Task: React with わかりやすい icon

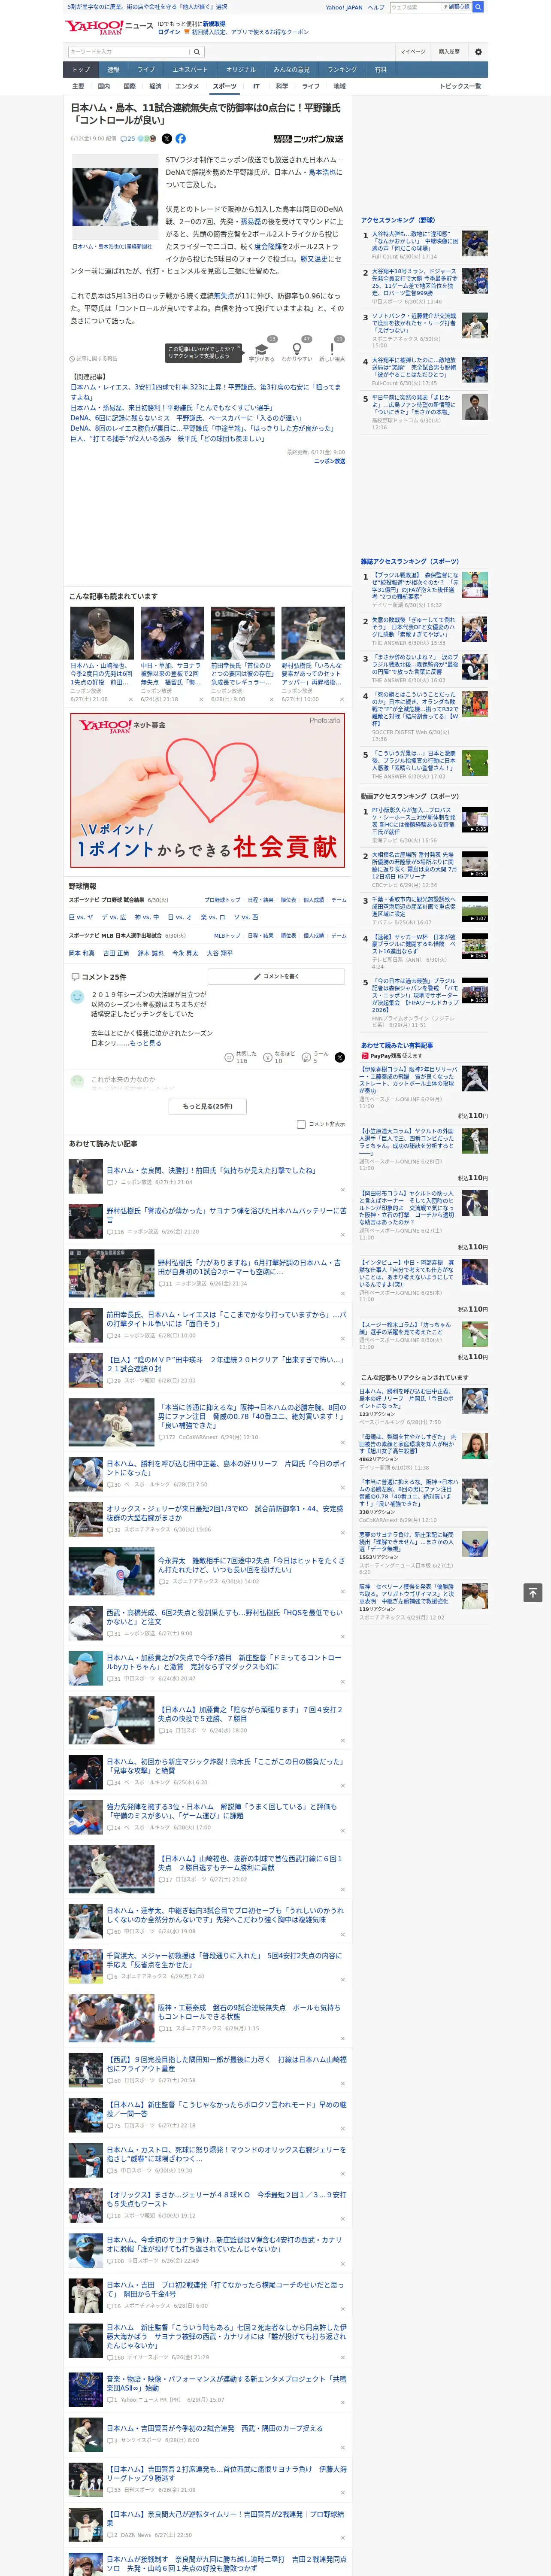Action: [x=296, y=350]
